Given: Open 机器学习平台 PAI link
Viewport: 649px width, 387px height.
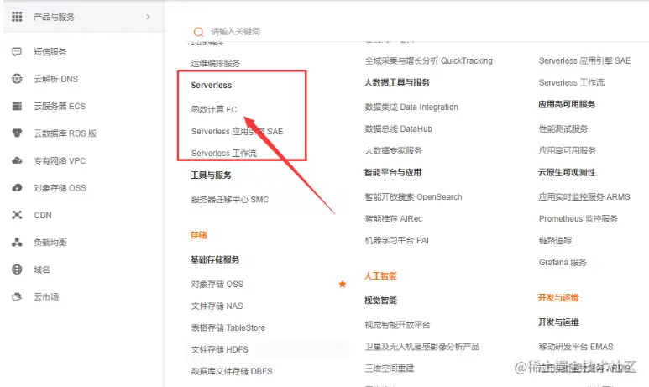Looking at the screenshot, I should tap(396, 240).
